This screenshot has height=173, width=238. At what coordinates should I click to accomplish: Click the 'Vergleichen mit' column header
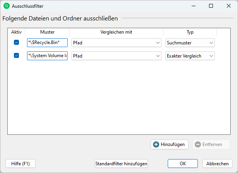[116, 32]
